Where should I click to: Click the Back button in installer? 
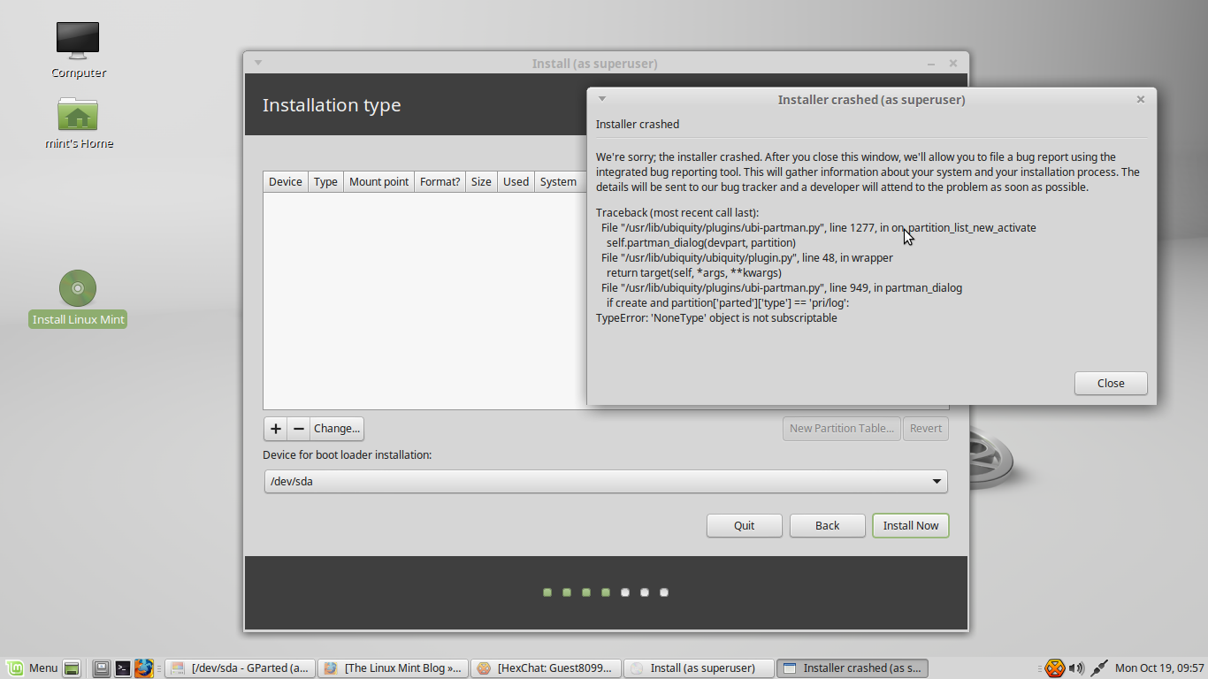point(827,525)
